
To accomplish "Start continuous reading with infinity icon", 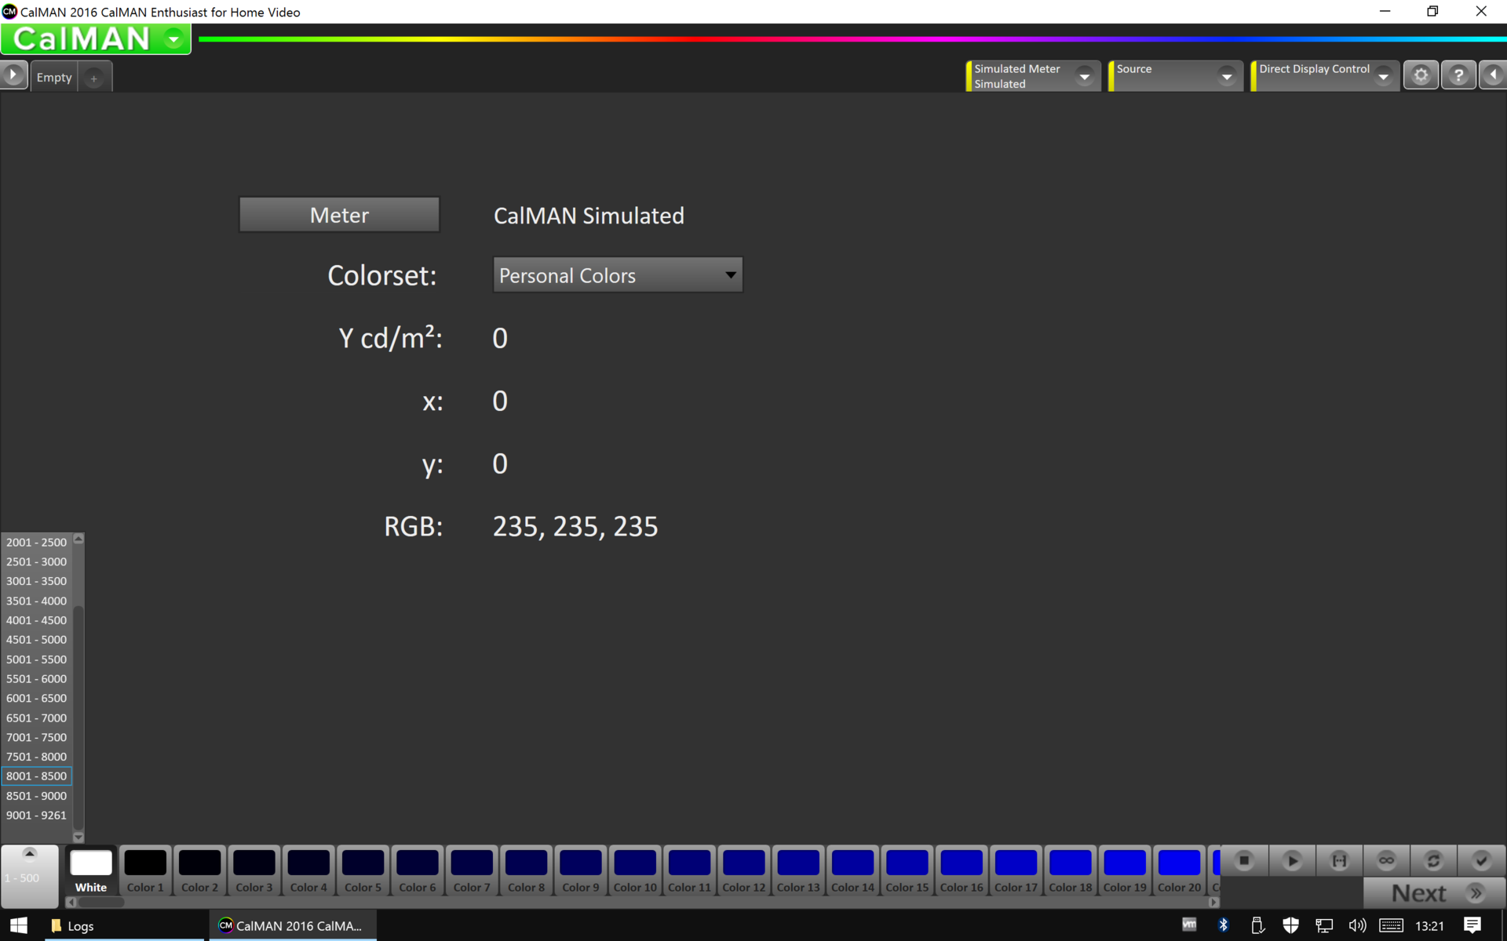I will coord(1386,861).
